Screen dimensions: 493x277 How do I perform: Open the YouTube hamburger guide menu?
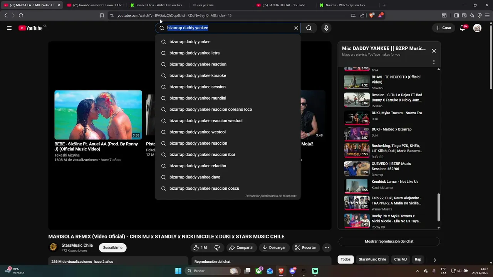[9, 28]
